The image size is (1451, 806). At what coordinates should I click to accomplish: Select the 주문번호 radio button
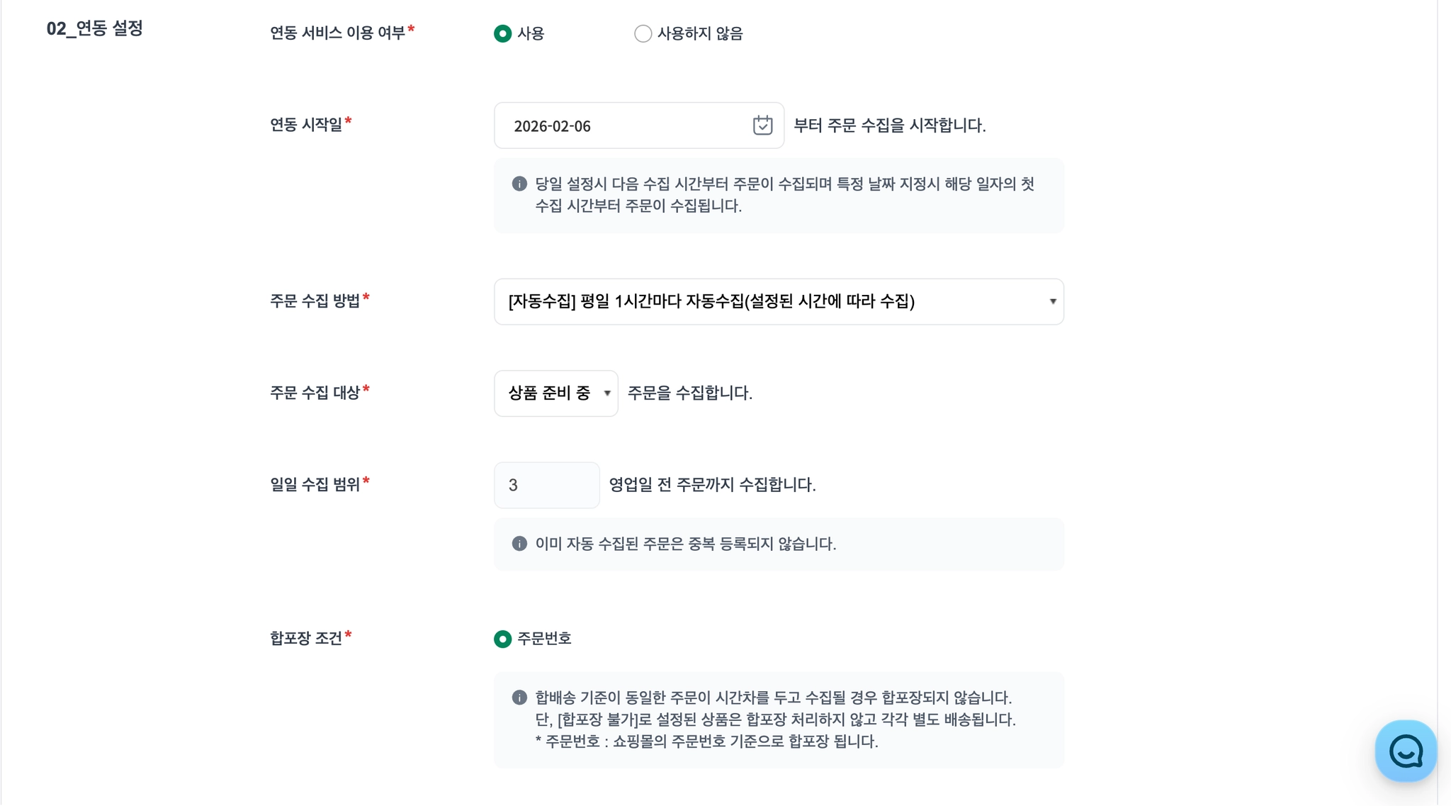coord(502,639)
